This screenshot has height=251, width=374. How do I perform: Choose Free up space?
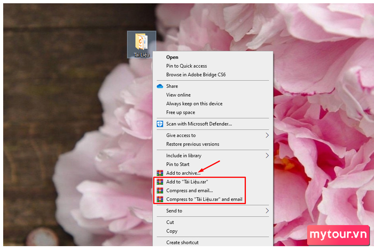click(x=213, y=112)
